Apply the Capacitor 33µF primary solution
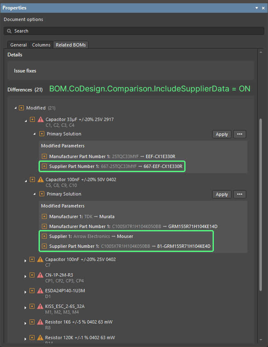Image resolution: width=268 pixels, height=347 pixels. [x=222, y=134]
